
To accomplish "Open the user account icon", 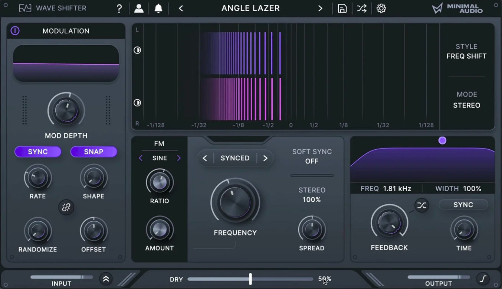I will [139, 9].
